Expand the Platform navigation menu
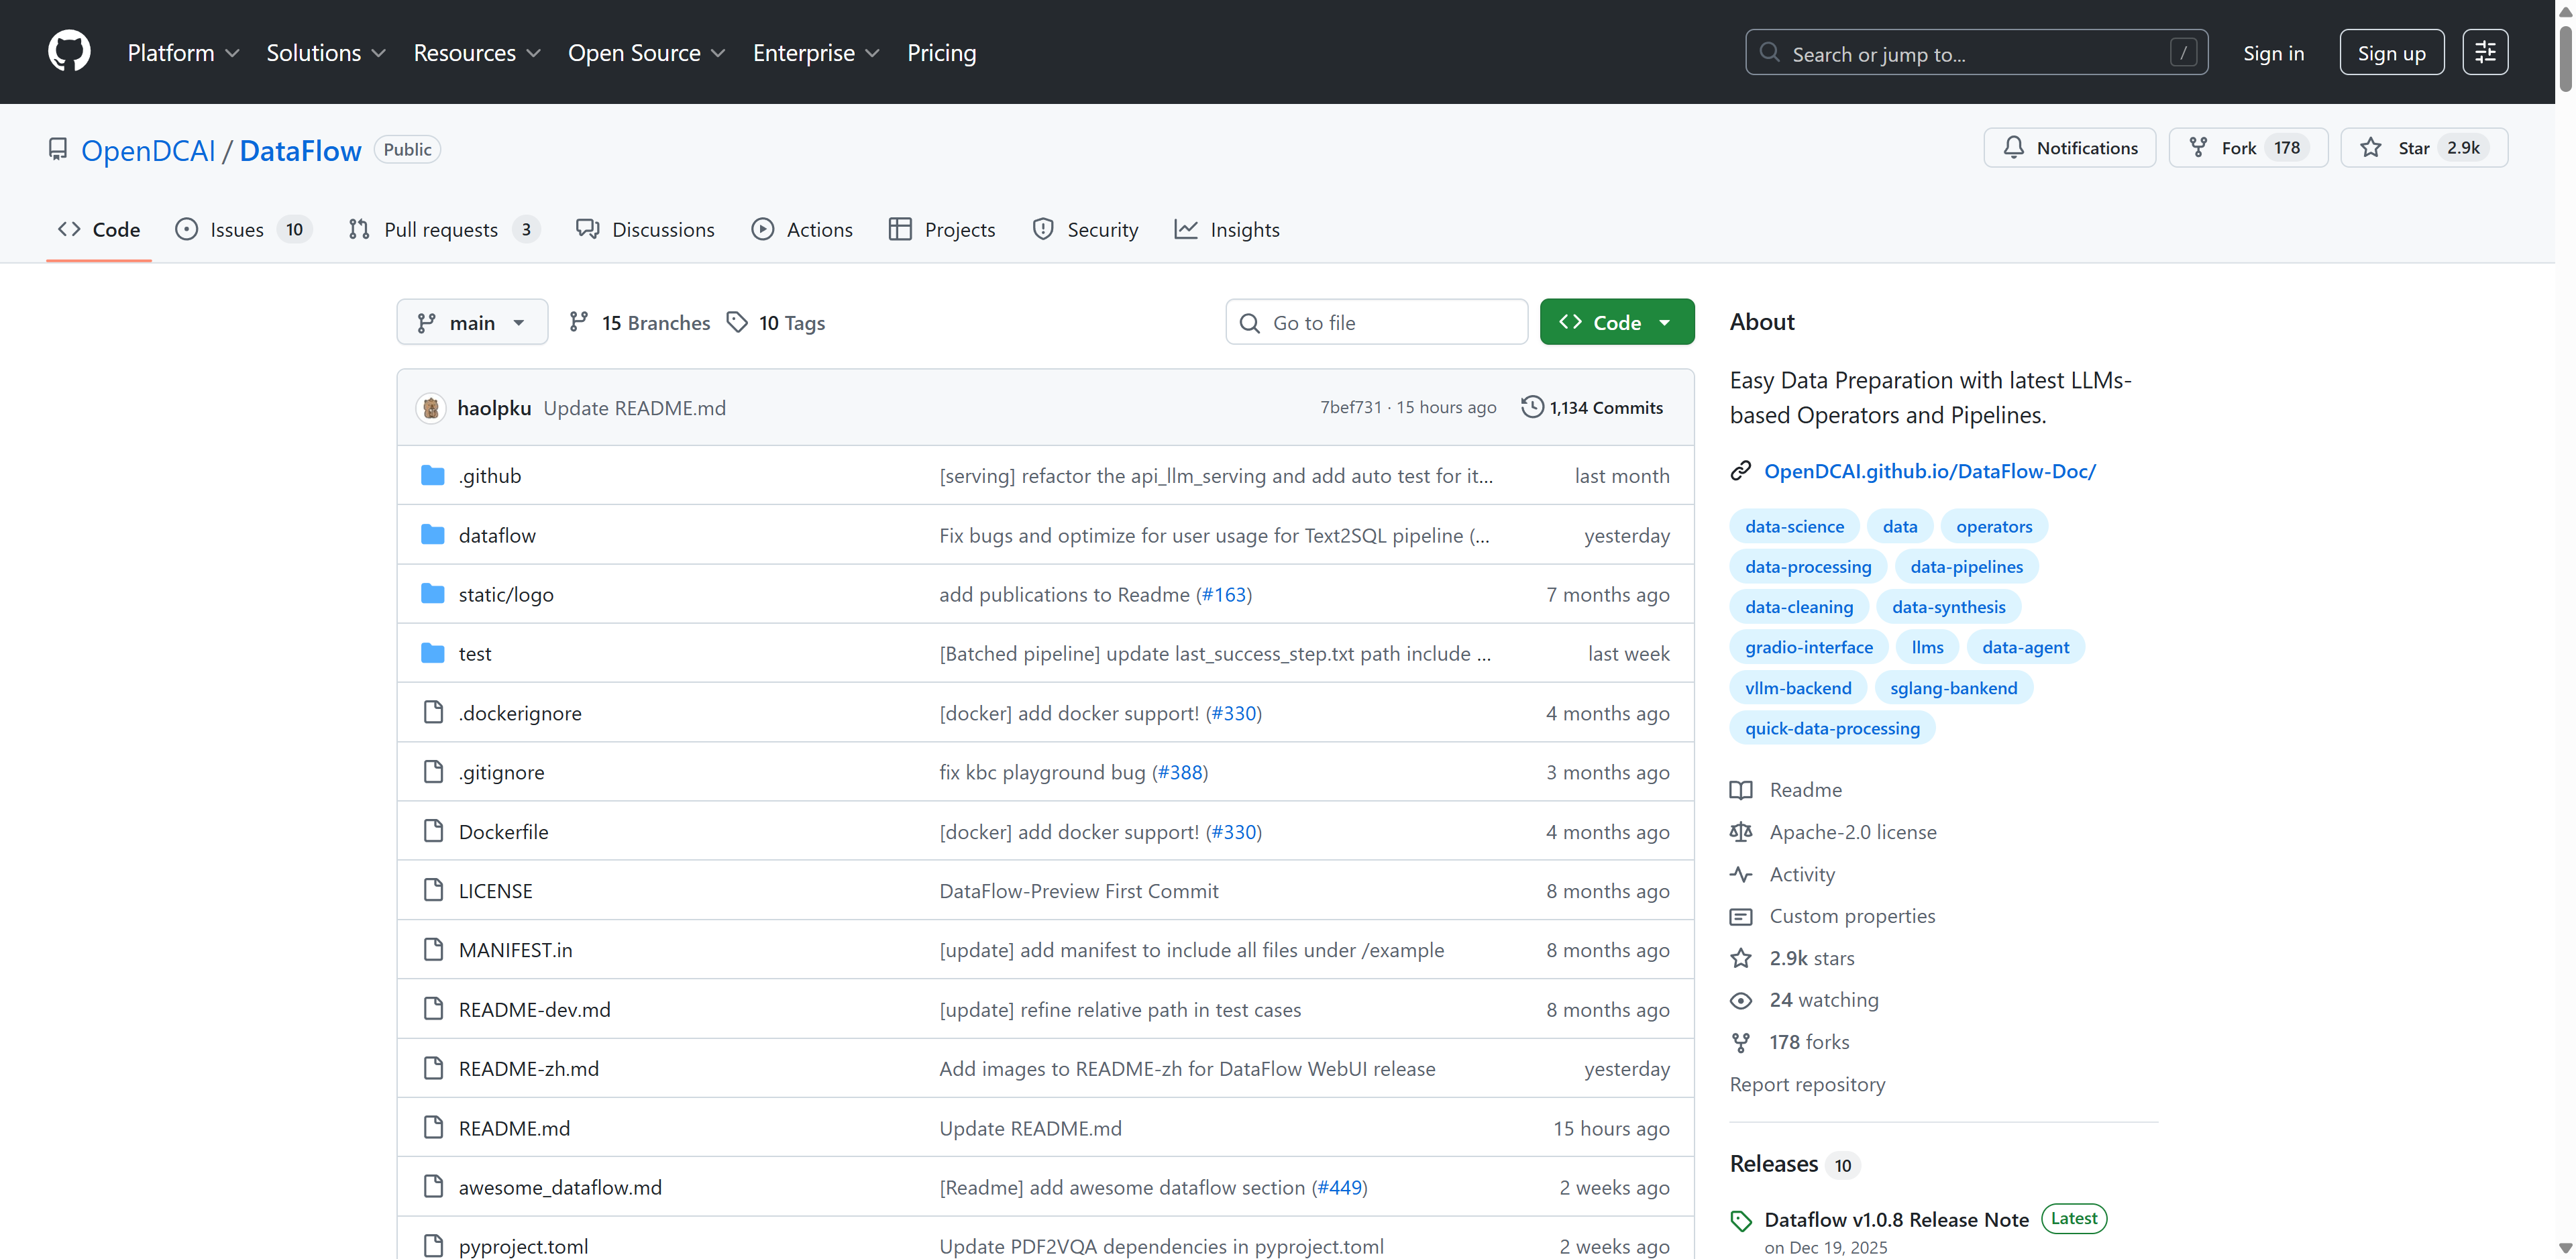The width and height of the screenshot is (2576, 1259). tap(183, 52)
